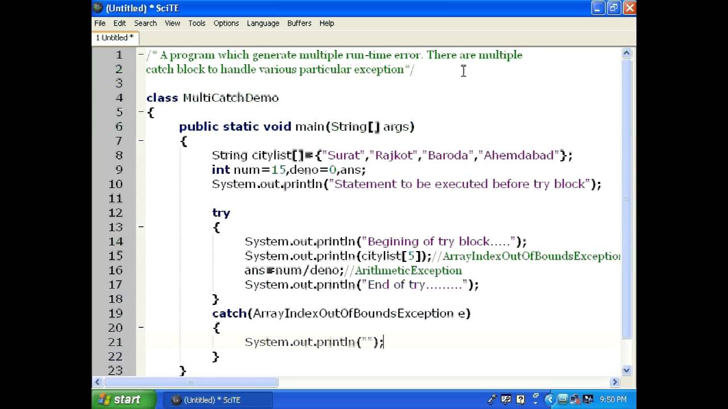Click the "End of try........." string on line 17
728x409 pixels.
click(415, 285)
